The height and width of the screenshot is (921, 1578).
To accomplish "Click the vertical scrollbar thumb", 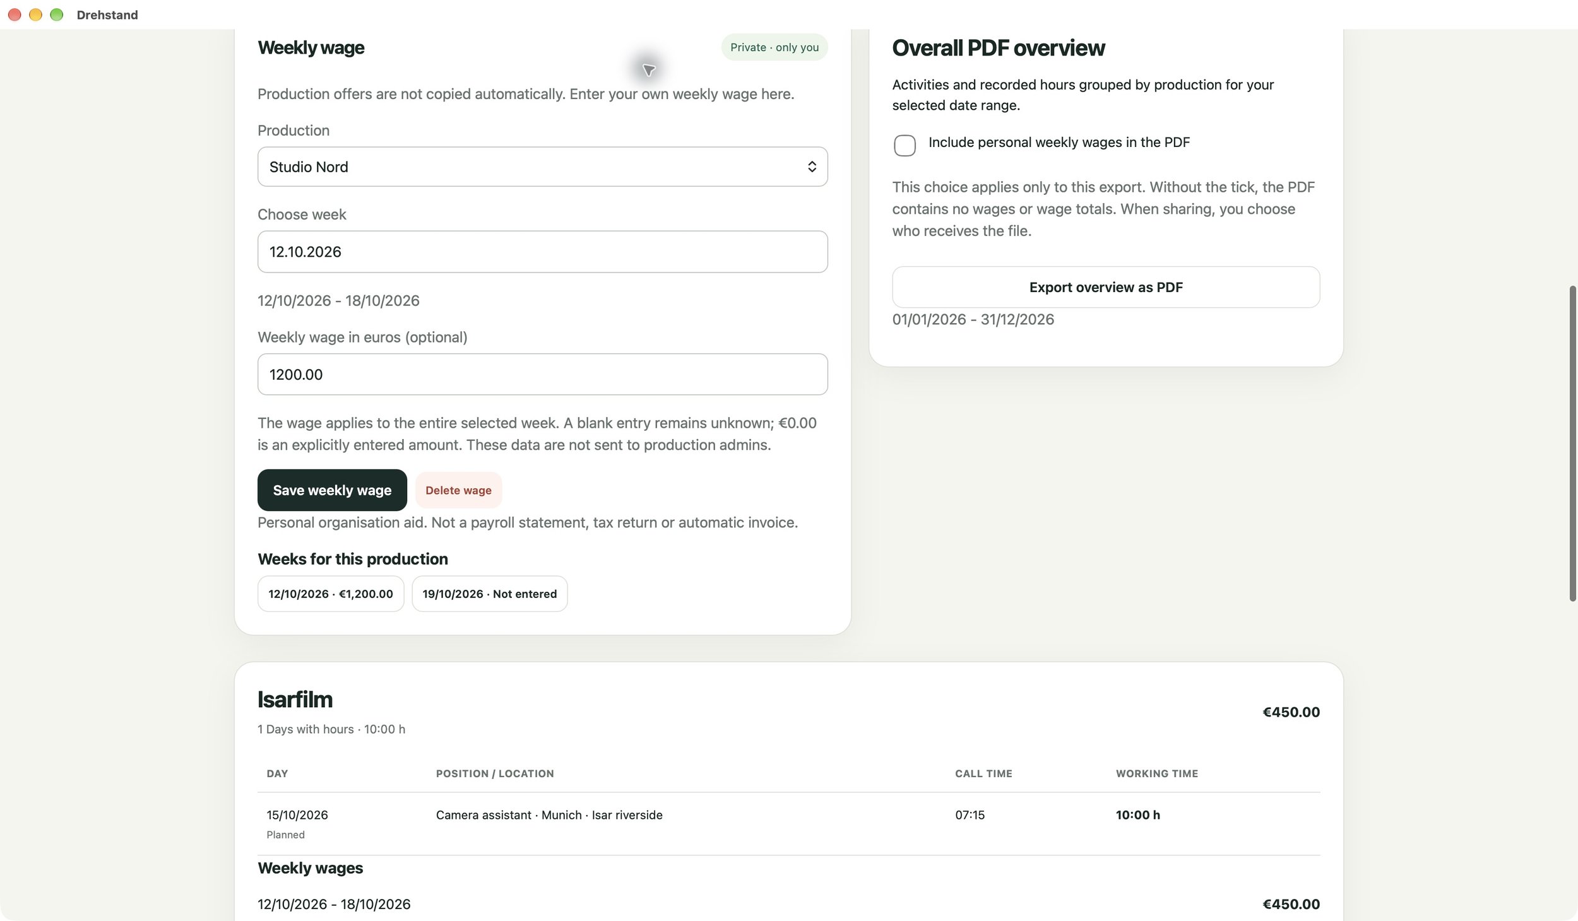I will (1572, 443).
